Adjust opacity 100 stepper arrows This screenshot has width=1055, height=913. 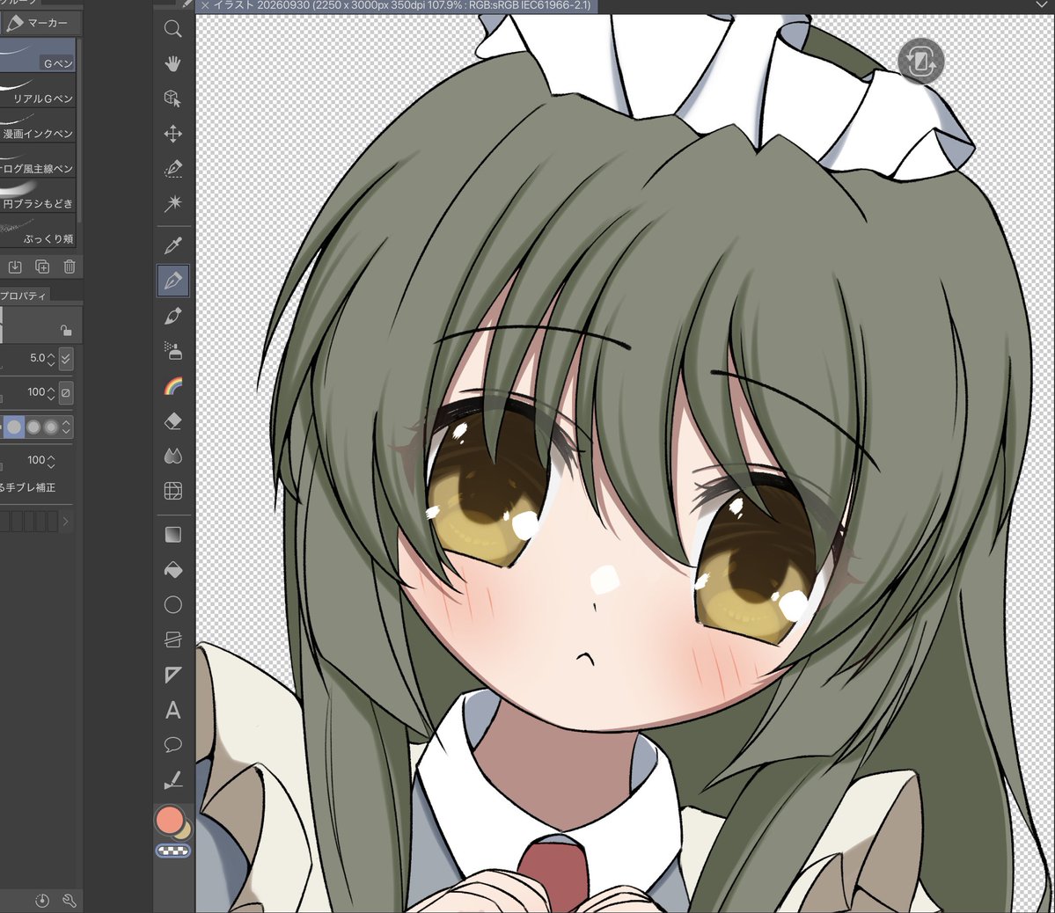51,393
